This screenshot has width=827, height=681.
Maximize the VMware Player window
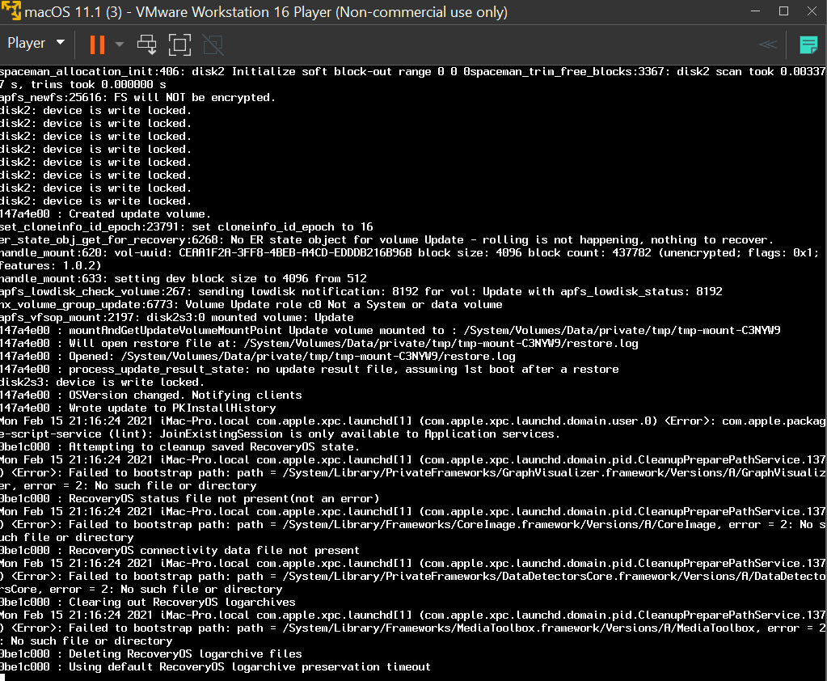pos(783,12)
